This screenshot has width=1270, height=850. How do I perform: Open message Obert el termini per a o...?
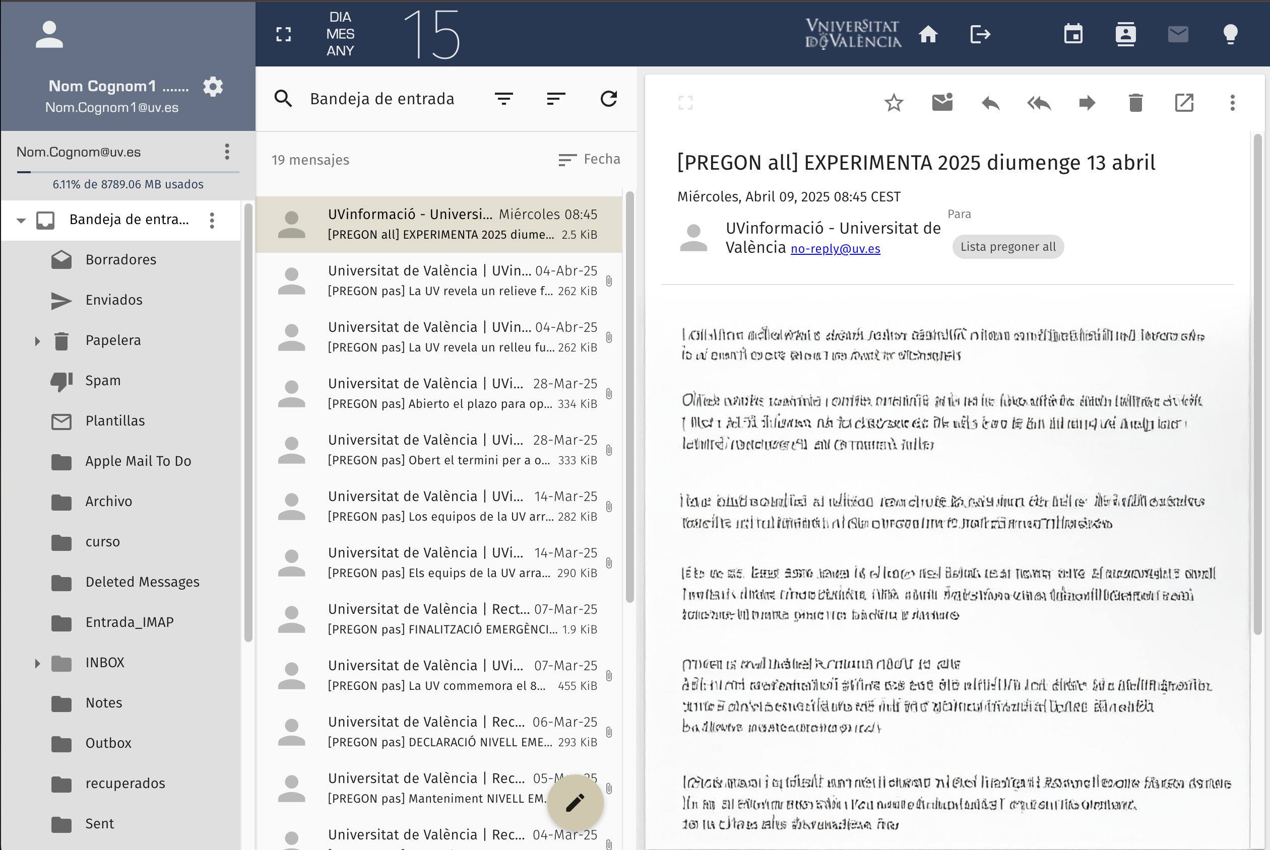click(x=438, y=450)
